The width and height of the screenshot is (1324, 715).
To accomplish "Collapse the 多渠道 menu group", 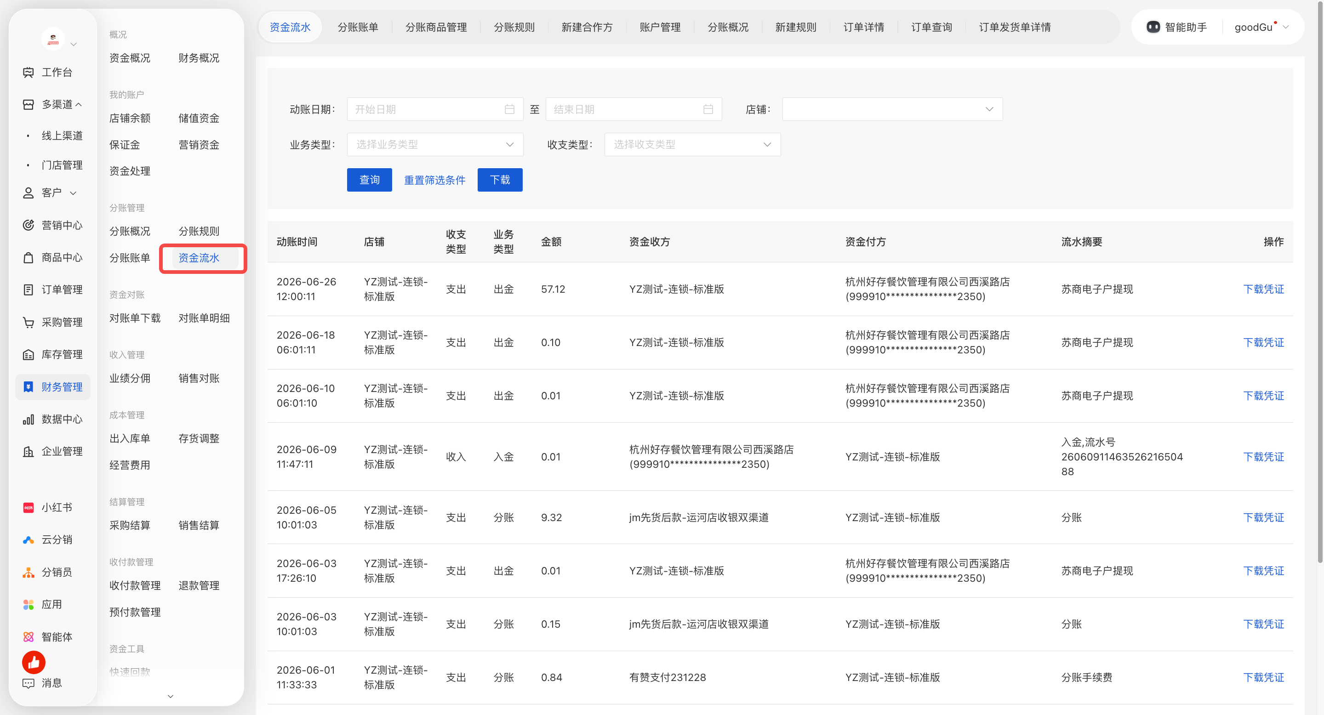I will (79, 104).
